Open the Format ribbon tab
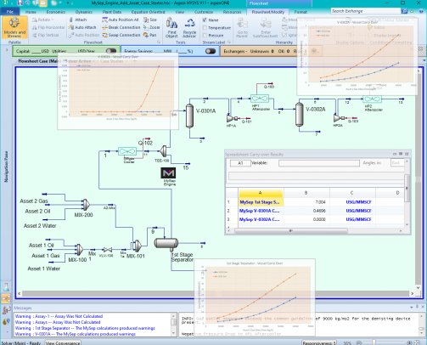Screen dimensions: 427x345 point(301,12)
